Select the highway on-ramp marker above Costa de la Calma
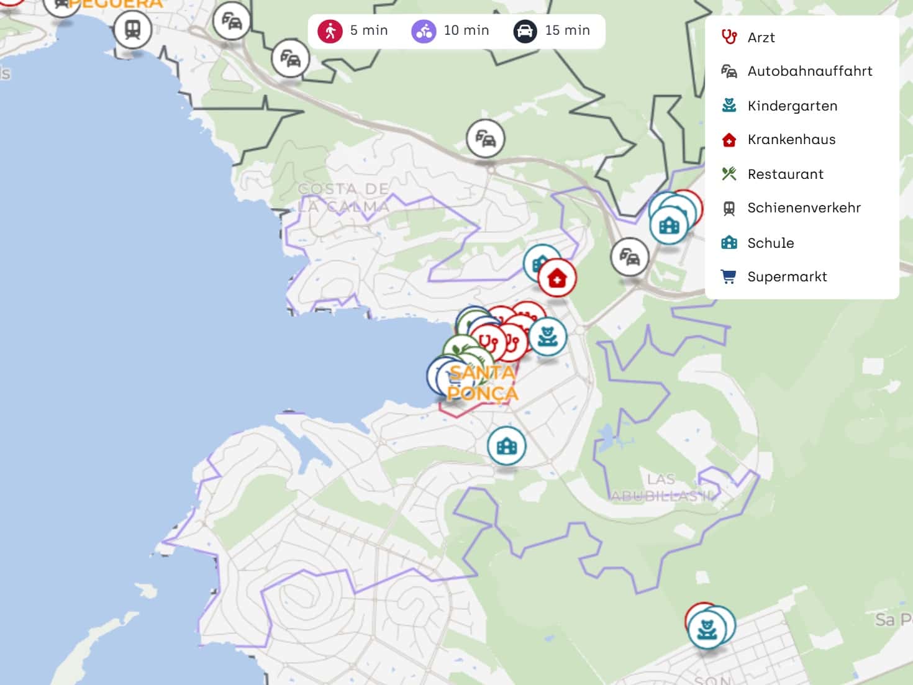The image size is (913, 685). pos(485,138)
